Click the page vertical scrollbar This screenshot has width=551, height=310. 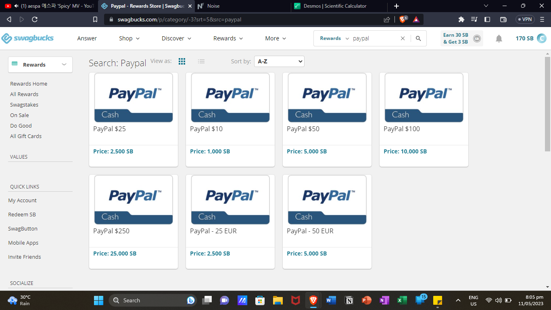click(547, 104)
